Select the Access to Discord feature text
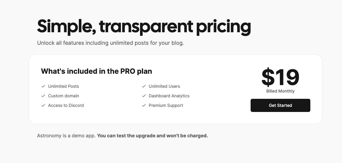342x163 pixels. point(66,105)
